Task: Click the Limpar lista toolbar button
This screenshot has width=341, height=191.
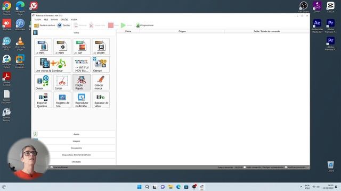Action: tap(97, 25)
